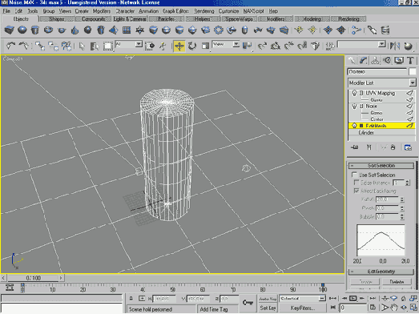Switch to the Shapes tab
Viewport: 419px width, 314px height.
pos(56,19)
